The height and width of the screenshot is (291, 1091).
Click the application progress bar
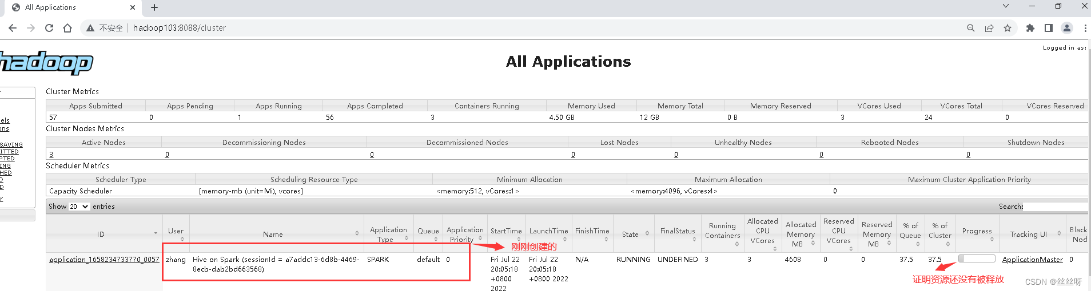tap(977, 258)
